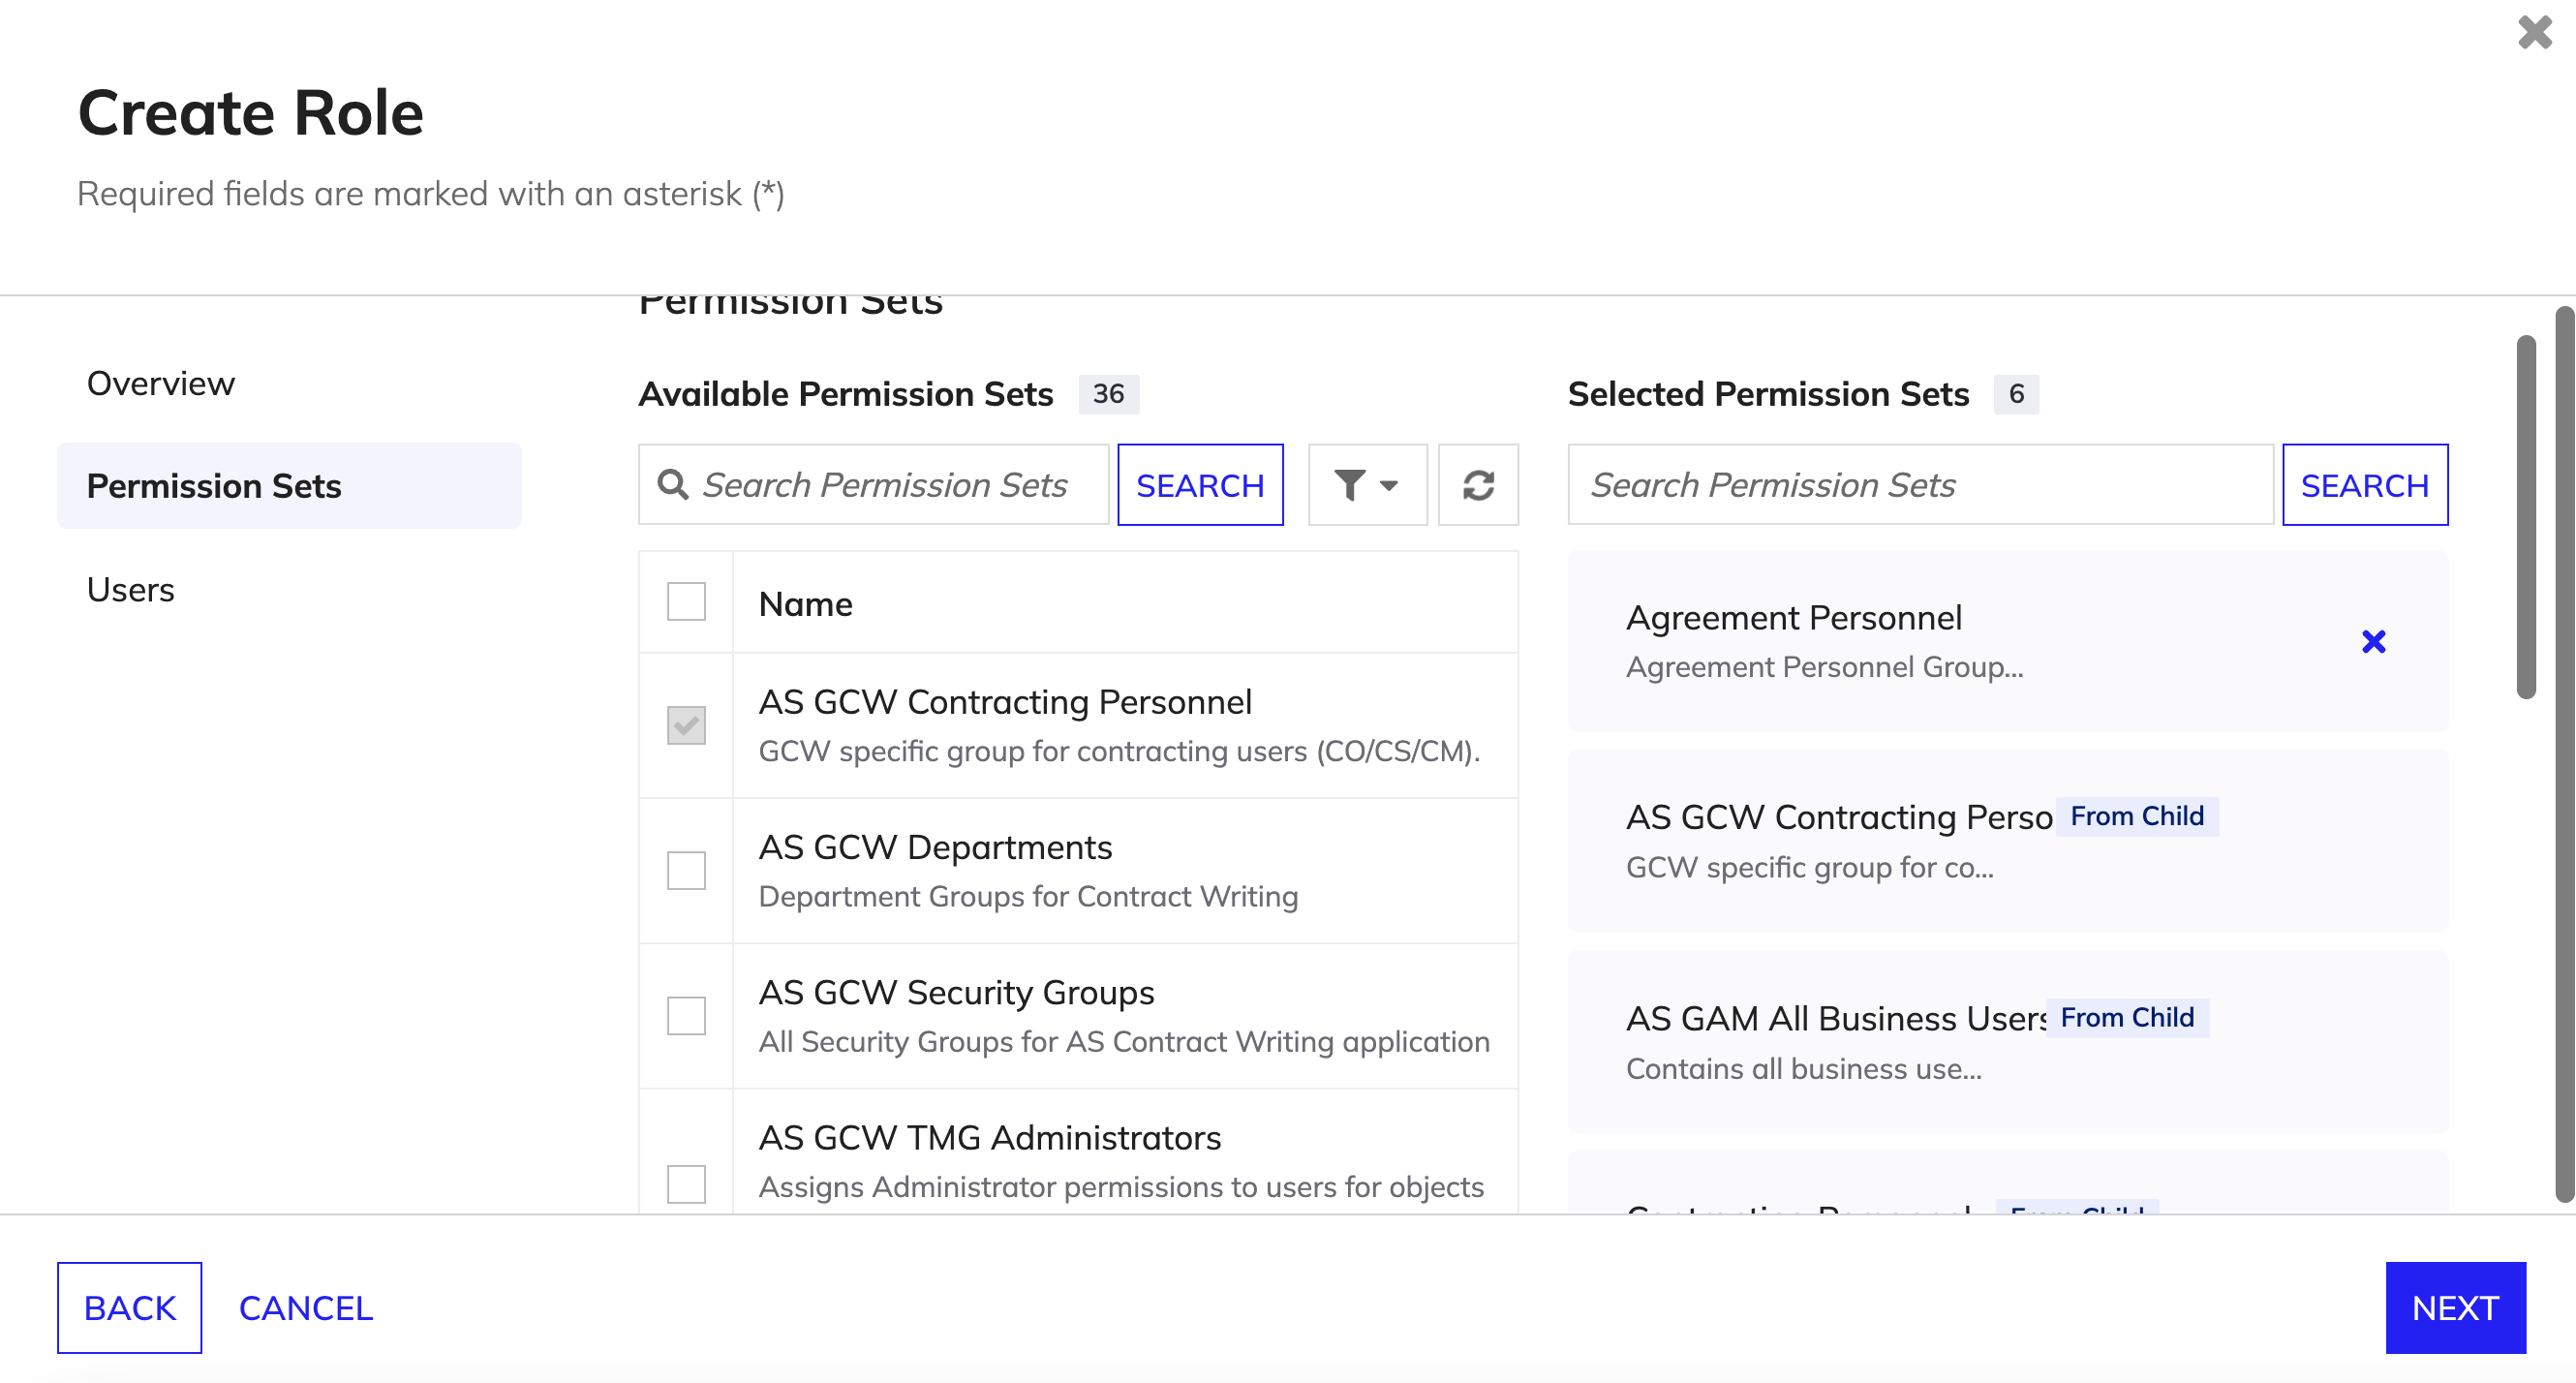
Task: Click 'Department Groups for Contract Writing' description
Action: (1028, 896)
